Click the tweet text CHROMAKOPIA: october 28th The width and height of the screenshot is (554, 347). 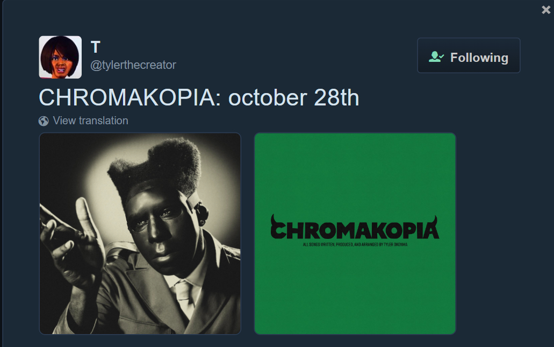[199, 97]
